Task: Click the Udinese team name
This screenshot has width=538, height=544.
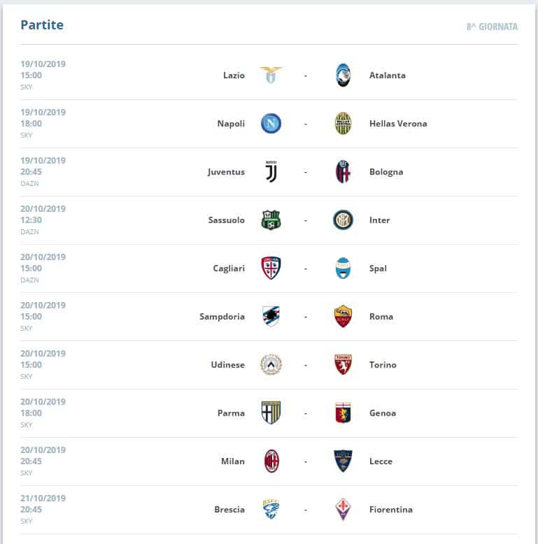Action: pos(227,364)
